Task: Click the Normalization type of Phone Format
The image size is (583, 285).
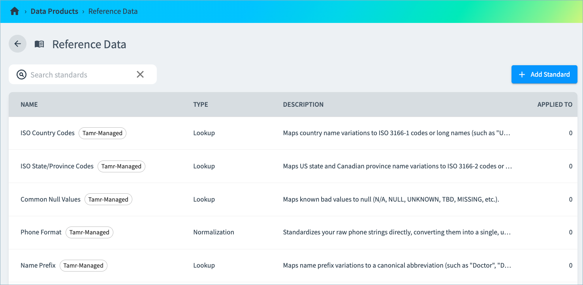Action: point(214,232)
